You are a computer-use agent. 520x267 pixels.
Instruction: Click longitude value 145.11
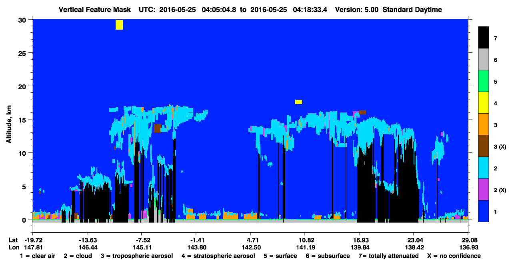(x=142, y=247)
